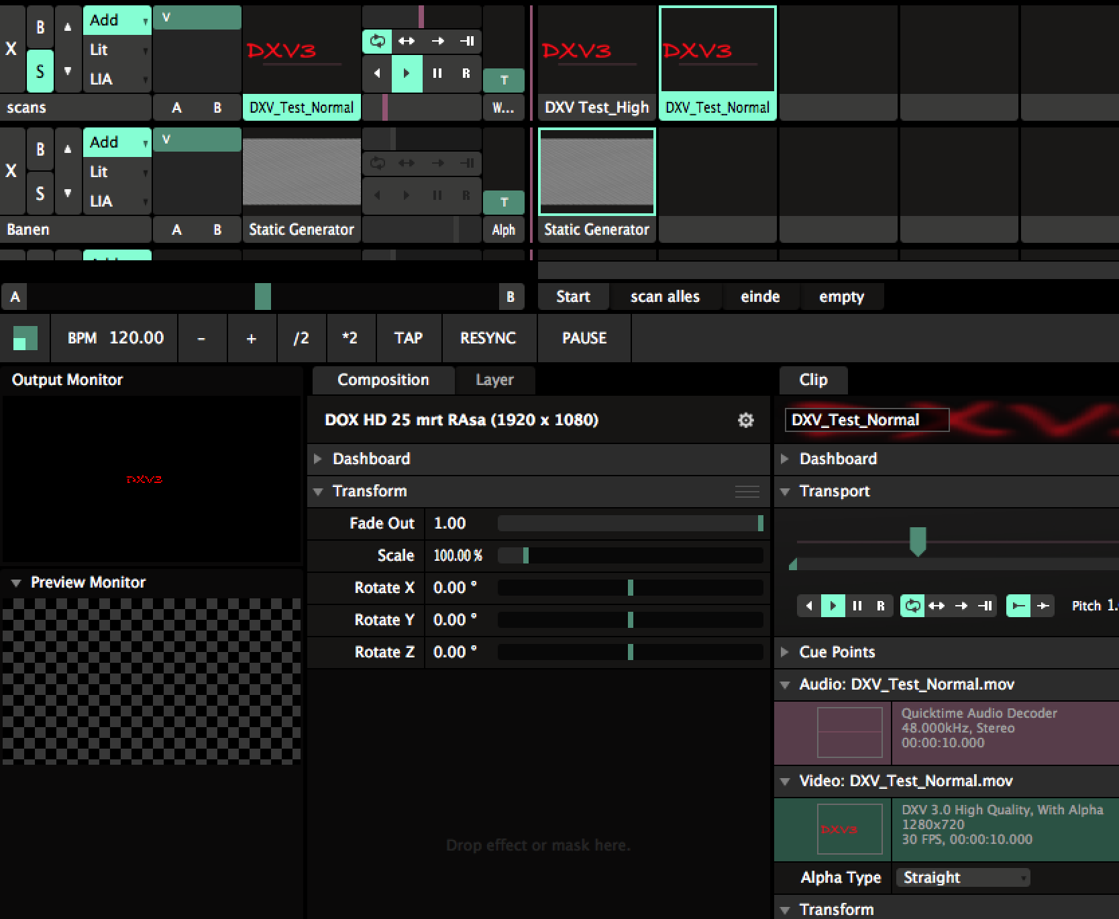Click the TAP tempo button
Image resolution: width=1119 pixels, height=919 pixels.
[408, 338]
